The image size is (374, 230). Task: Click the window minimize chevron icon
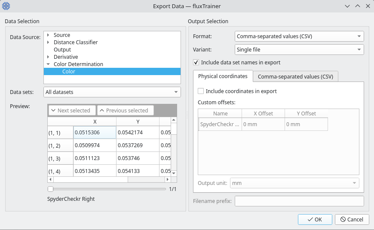347,6
